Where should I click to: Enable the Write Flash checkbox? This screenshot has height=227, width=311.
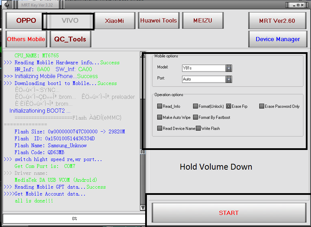[x=198, y=128]
